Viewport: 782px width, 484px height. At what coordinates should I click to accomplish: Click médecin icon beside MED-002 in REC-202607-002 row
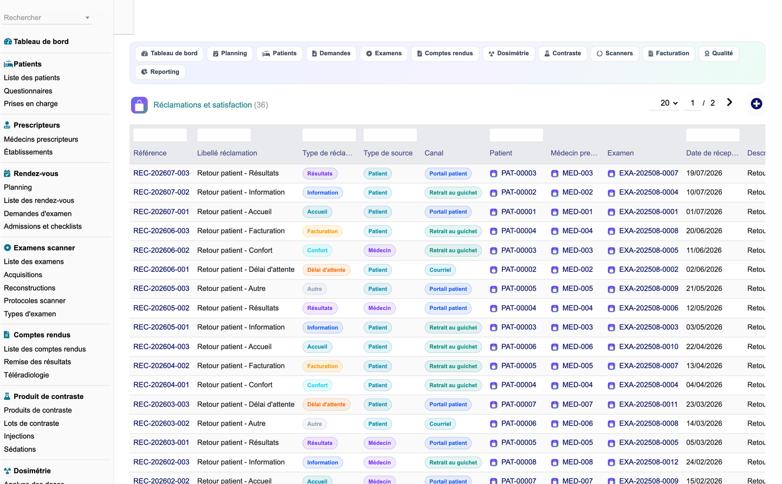tap(555, 193)
